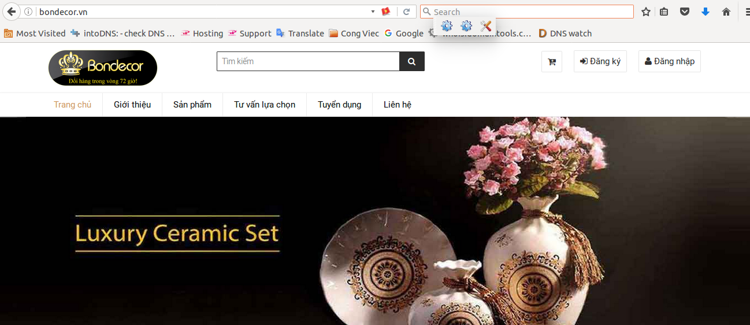Screen dimensions: 750x325
Task: Open the Downloads arrow panel
Action: [706, 12]
